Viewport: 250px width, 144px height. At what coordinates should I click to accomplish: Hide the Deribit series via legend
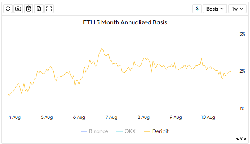156,131
